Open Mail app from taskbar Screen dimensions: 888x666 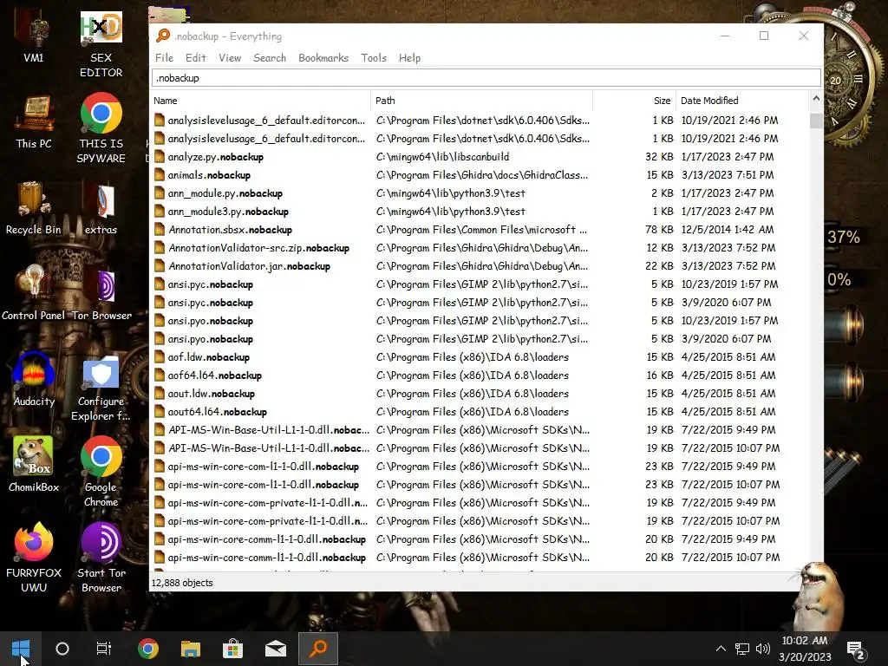click(x=275, y=649)
